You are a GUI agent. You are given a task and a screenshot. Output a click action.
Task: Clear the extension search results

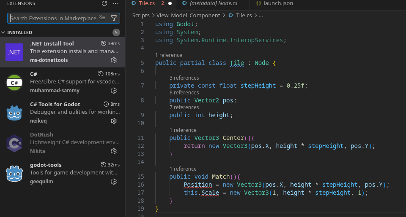coord(102,18)
